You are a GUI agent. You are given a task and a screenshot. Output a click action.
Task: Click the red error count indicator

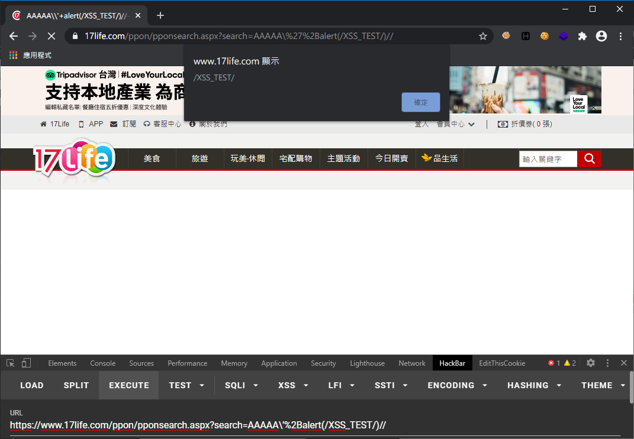tap(554, 363)
